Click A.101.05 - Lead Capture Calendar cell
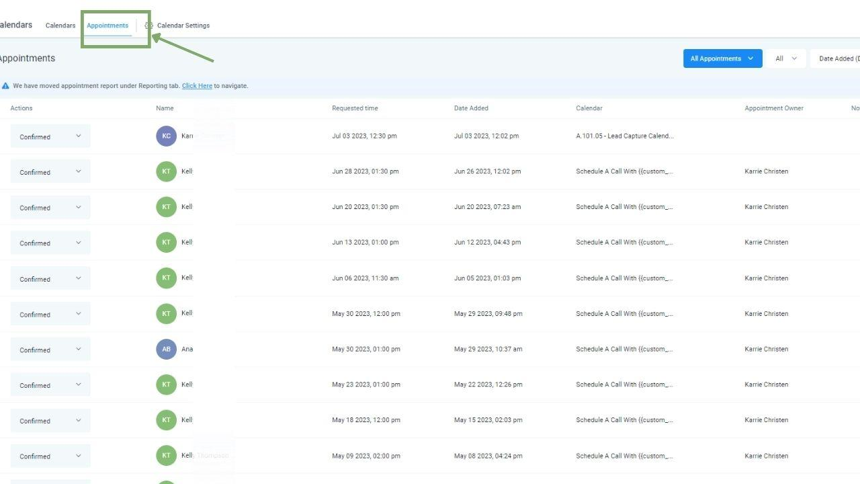The image size is (860, 484). click(x=625, y=136)
